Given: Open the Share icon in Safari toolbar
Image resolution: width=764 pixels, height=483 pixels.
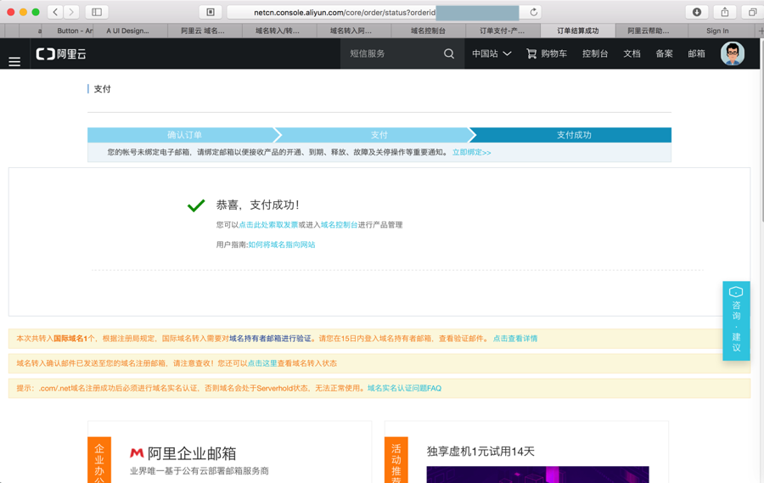Looking at the screenshot, I should tap(725, 12).
